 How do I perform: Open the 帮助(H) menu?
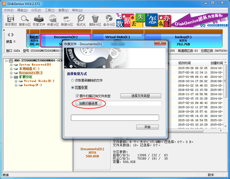[77, 10]
